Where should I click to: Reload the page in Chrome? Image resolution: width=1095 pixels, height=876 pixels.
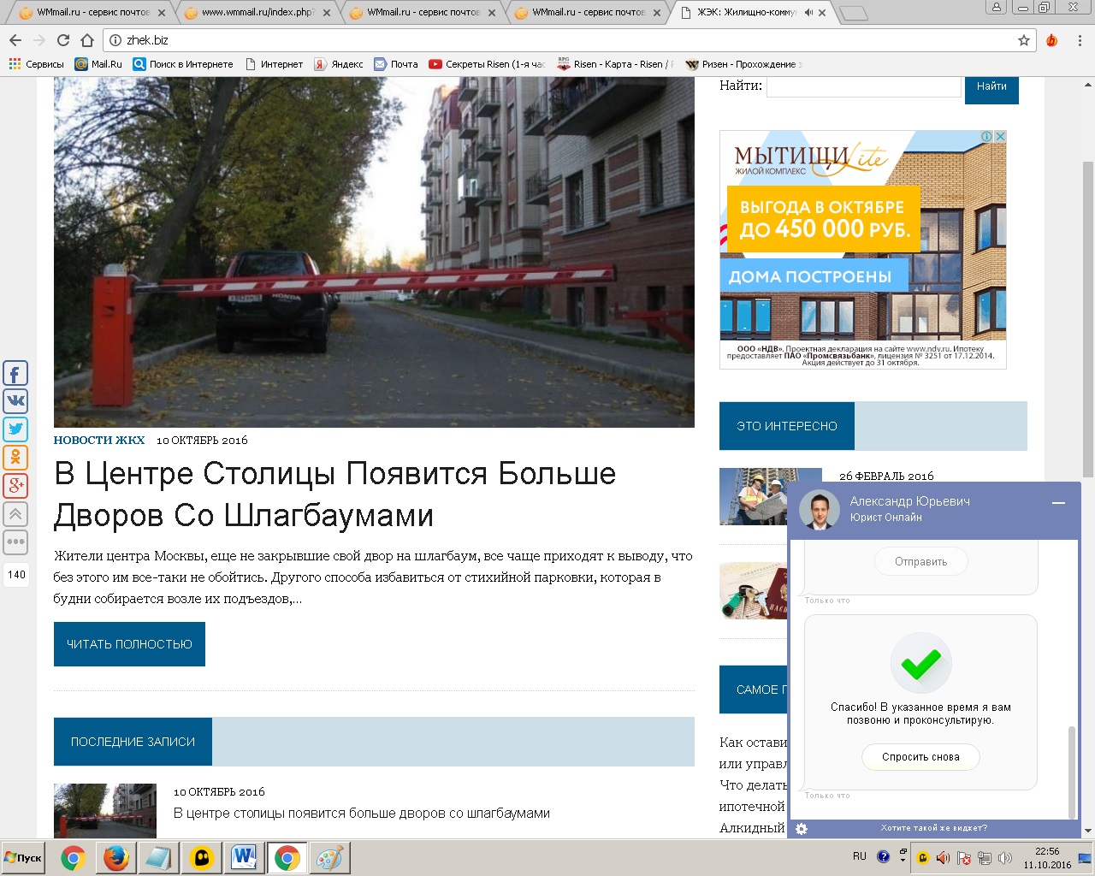tap(63, 40)
